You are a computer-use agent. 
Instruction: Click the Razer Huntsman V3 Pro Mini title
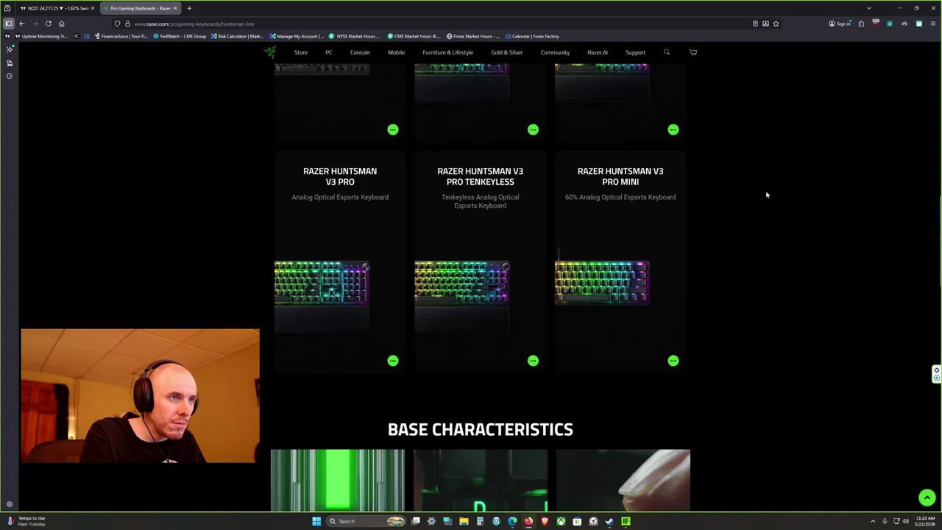point(620,176)
